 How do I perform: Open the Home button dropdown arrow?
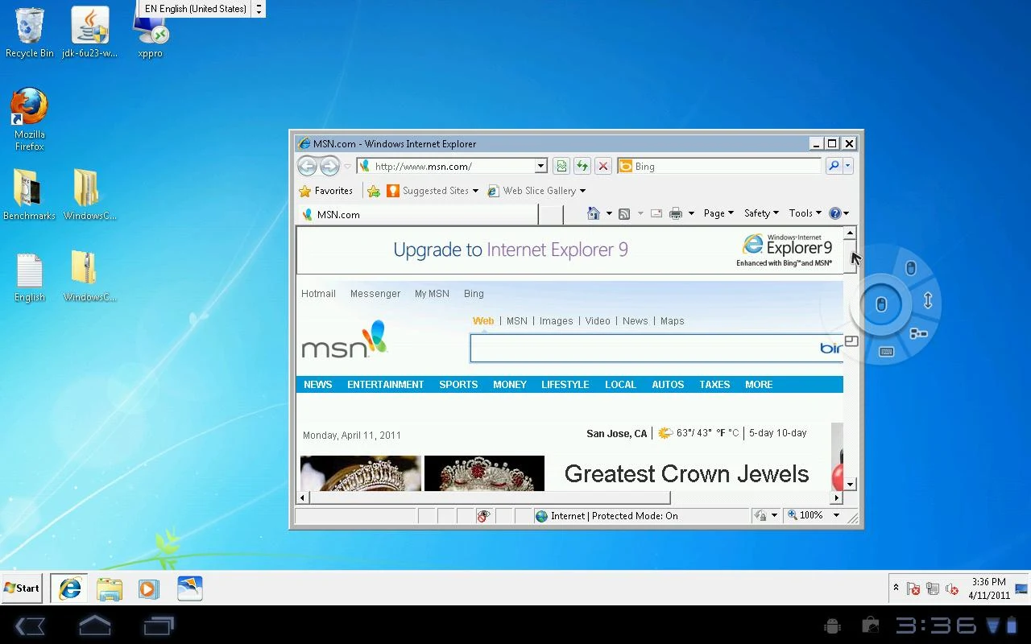point(609,213)
